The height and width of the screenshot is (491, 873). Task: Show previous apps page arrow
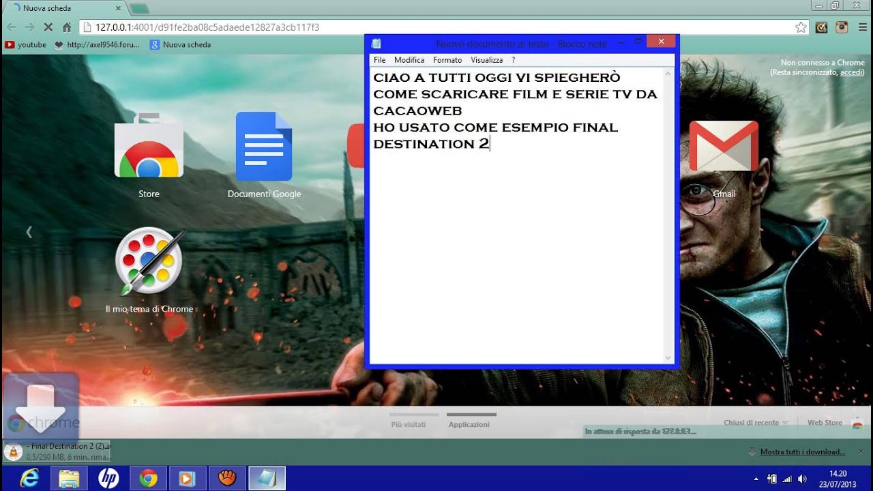pos(29,232)
